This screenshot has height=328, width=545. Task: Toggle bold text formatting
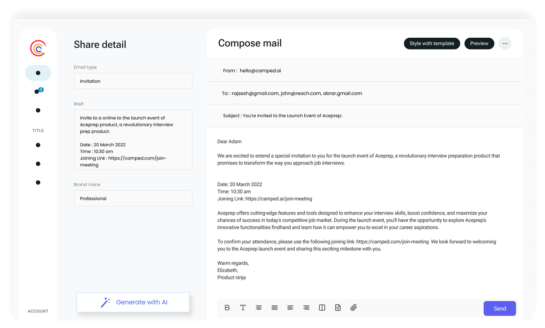tap(227, 308)
